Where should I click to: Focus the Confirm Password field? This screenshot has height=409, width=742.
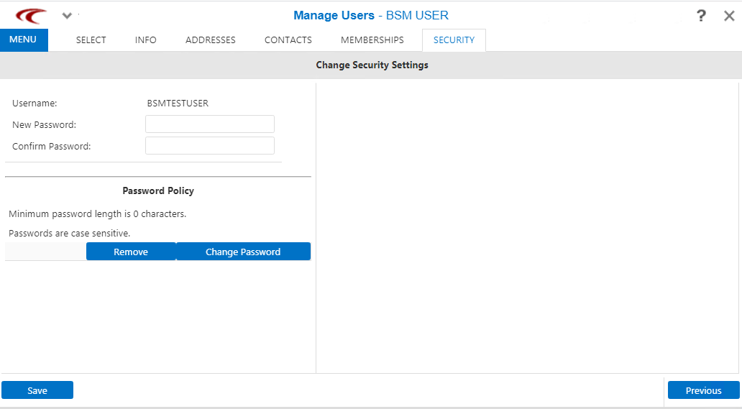coord(210,146)
